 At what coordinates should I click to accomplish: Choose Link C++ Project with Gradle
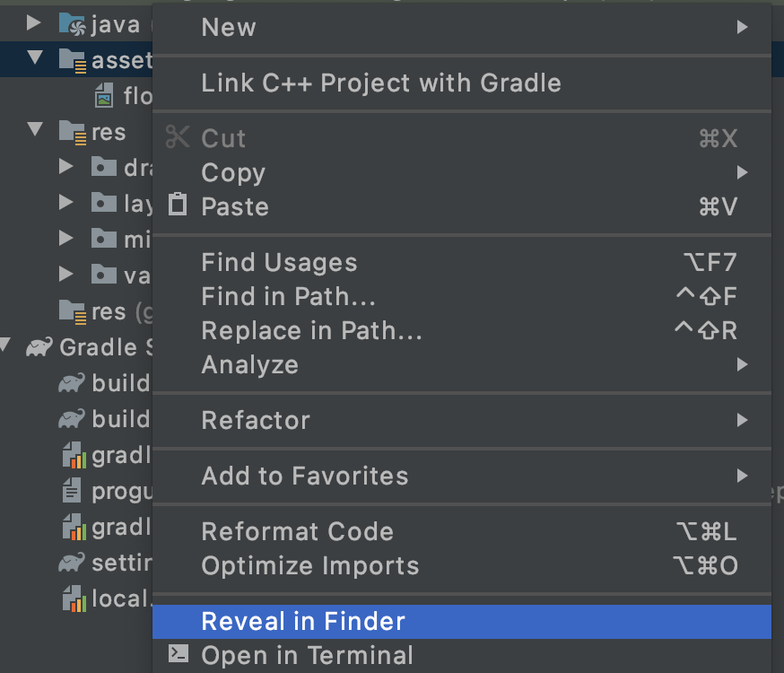tap(381, 83)
